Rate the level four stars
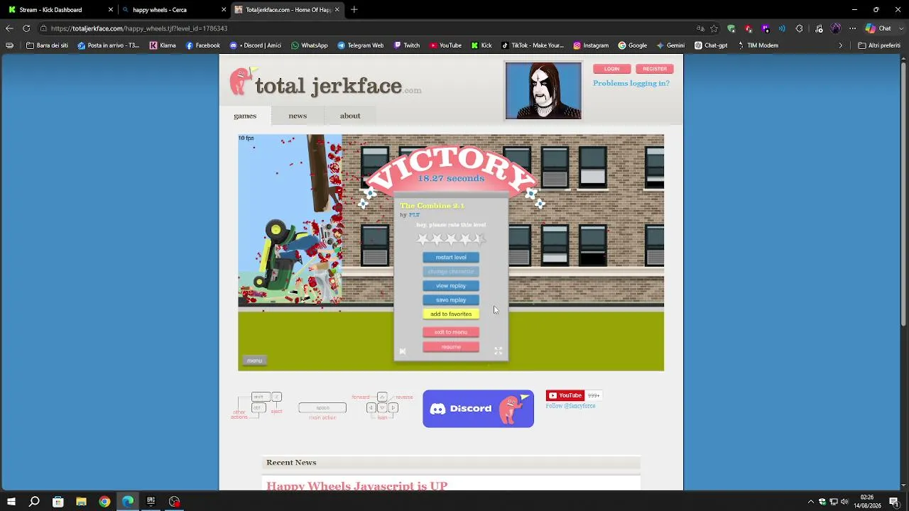Image resolution: width=909 pixels, height=511 pixels. pyautogui.click(x=465, y=239)
